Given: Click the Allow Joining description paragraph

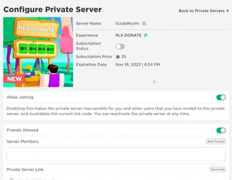Looking at the screenshot, I should coord(116,111).
